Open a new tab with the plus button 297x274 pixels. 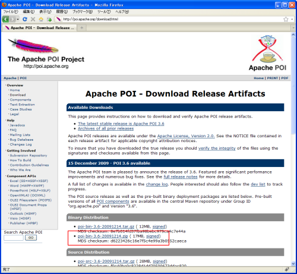point(82,28)
